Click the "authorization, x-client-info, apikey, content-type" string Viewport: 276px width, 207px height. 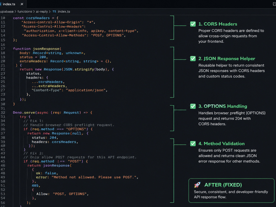click(x=80, y=31)
